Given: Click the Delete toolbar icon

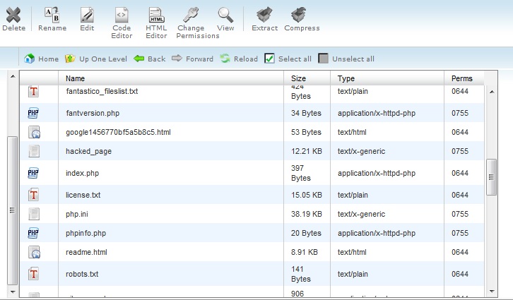Looking at the screenshot, I should (13, 15).
